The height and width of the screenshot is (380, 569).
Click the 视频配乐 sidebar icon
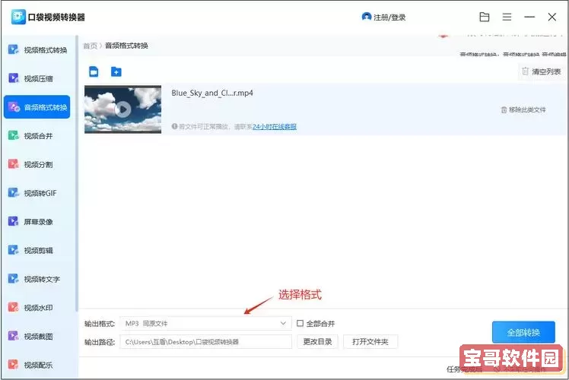(x=13, y=364)
